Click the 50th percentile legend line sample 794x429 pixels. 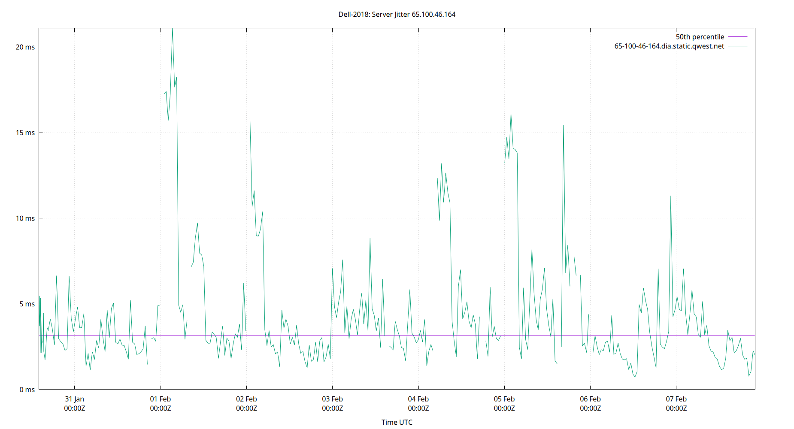(x=737, y=36)
